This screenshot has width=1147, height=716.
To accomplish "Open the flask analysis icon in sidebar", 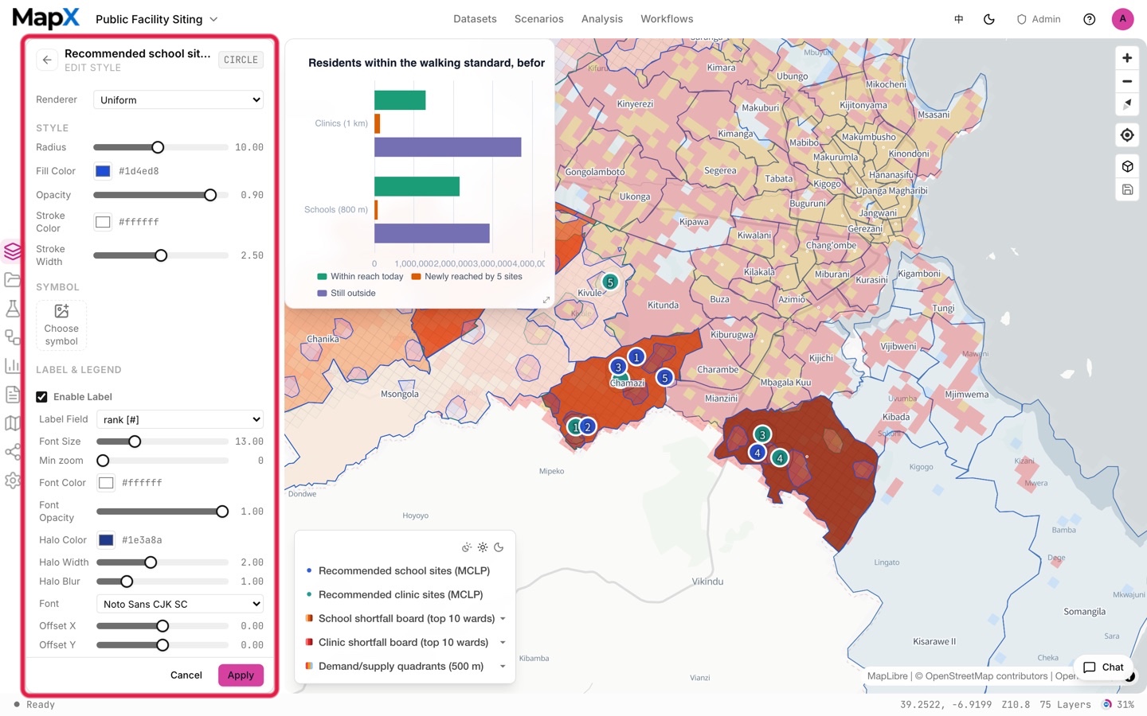I will coord(12,309).
